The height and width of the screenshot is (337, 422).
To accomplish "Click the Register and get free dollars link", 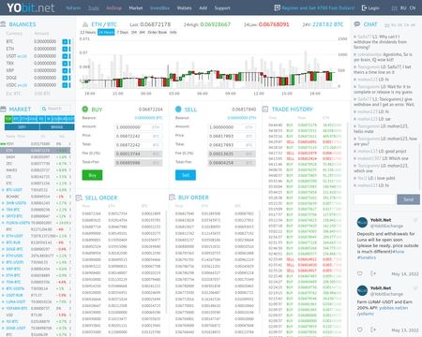I will click(x=318, y=8).
